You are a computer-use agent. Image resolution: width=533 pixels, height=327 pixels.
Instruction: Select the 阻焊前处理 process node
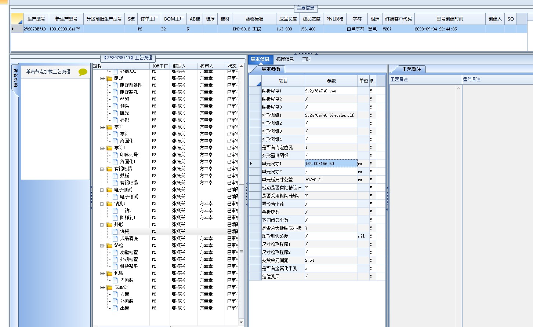click(x=131, y=85)
